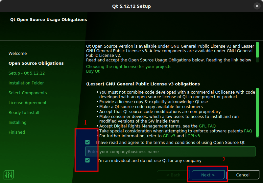This screenshot has width=263, height=183.
Task: Go back with the Back button
Action: [173, 175]
